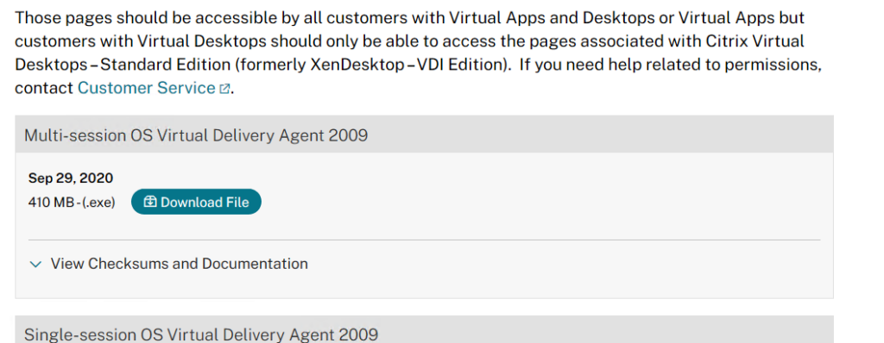Collapse the Multi-session OS Virtual Delivery Agent header
This screenshot has height=343, width=884.
424,134
